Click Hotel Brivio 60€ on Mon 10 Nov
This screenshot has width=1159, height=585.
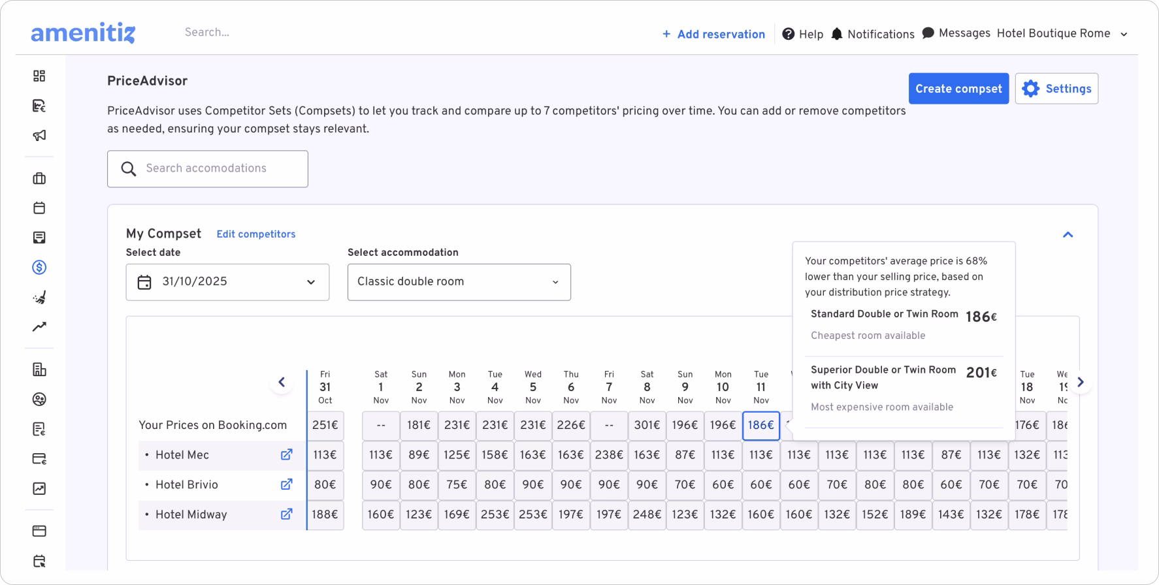tap(723, 484)
